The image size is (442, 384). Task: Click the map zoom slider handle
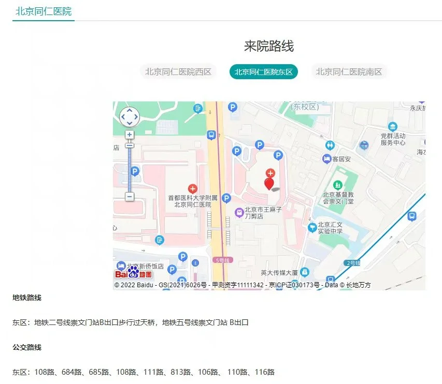pos(130,145)
